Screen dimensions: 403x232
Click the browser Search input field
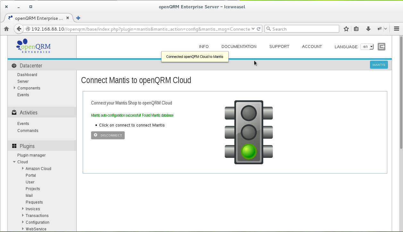[x=302, y=29]
